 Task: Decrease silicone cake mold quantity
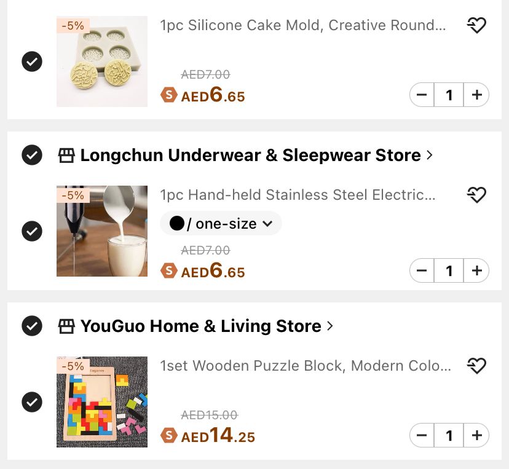point(422,95)
